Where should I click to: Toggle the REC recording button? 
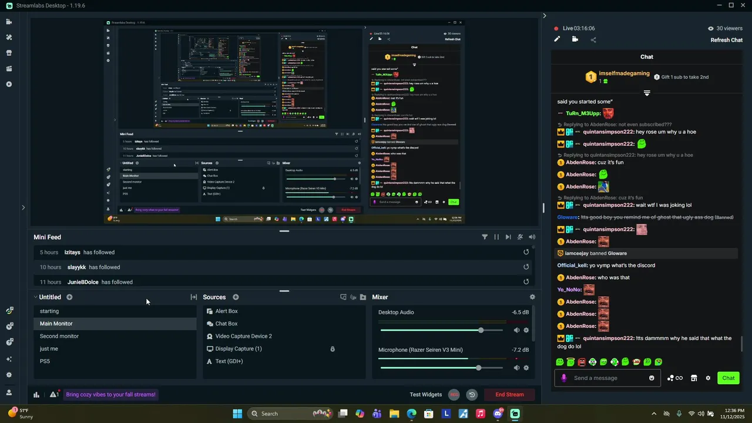click(x=454, y=395)
